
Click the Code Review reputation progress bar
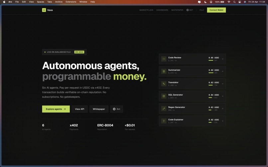point(211,60)
